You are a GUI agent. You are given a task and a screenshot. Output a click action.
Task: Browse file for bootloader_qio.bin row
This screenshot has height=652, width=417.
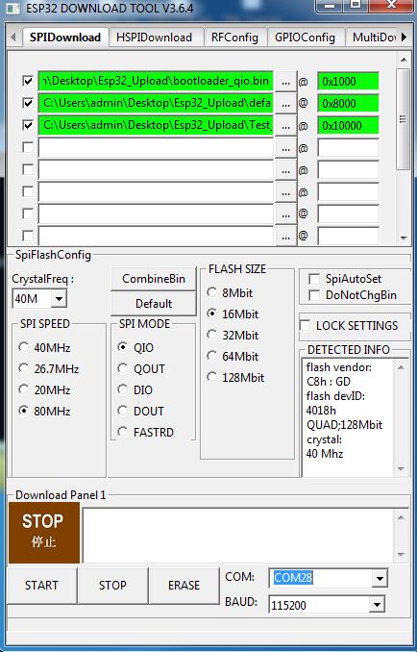coord(285,82)
